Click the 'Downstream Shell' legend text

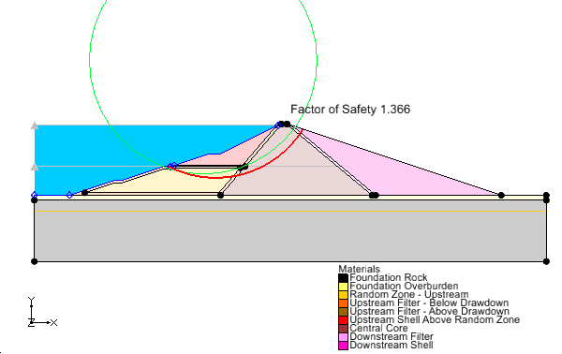click(x=392, y=346)
